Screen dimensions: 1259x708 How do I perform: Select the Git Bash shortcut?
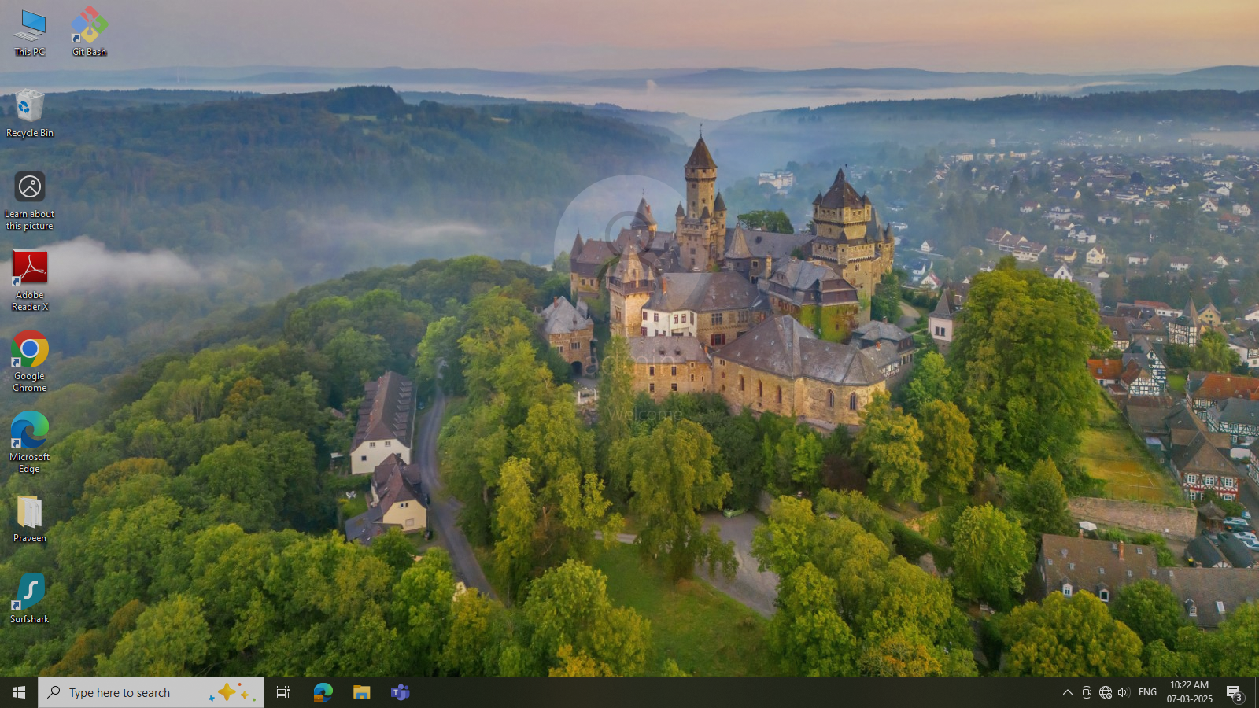point(89,32)
